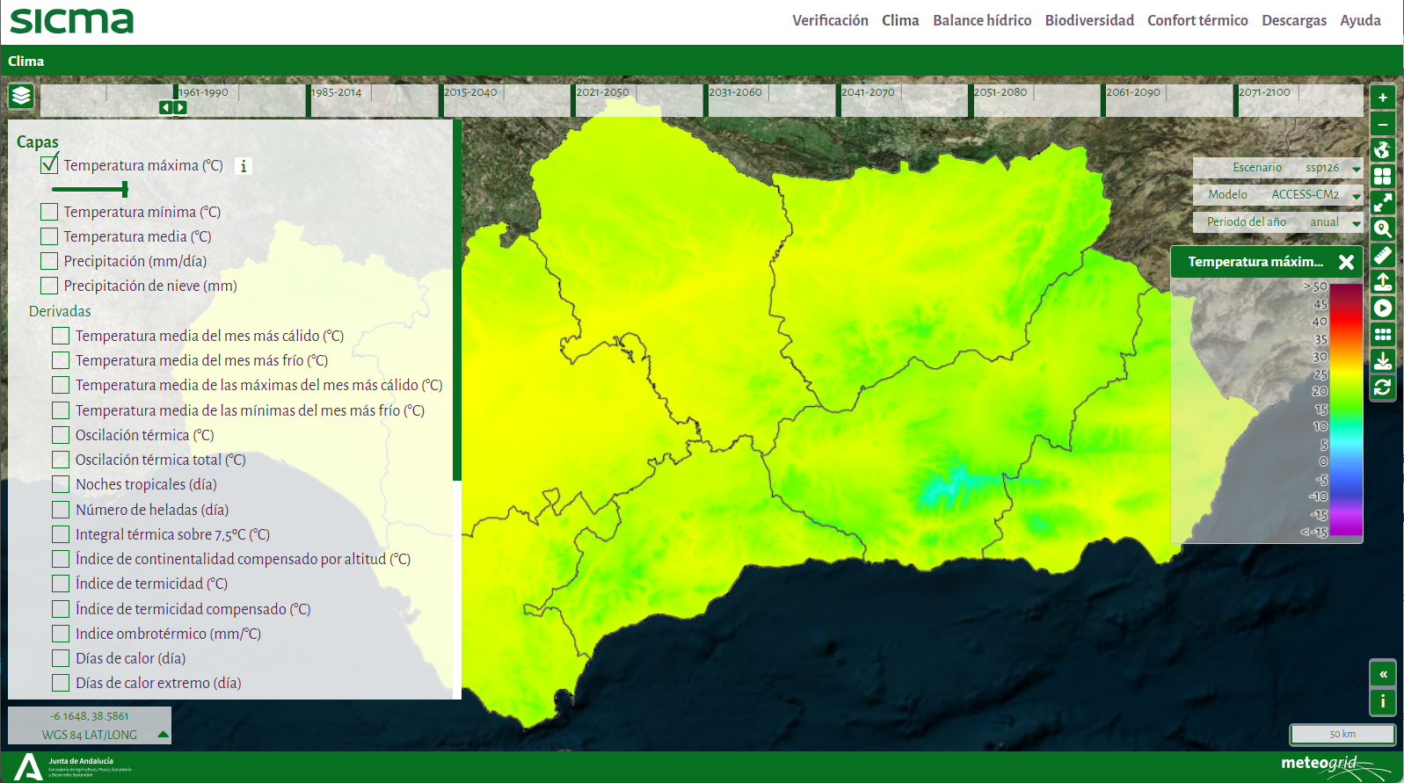Check Días de calor (día)
Image resolution: width=1404 pixels, height=783 pixels.
(x=61, y=658)
